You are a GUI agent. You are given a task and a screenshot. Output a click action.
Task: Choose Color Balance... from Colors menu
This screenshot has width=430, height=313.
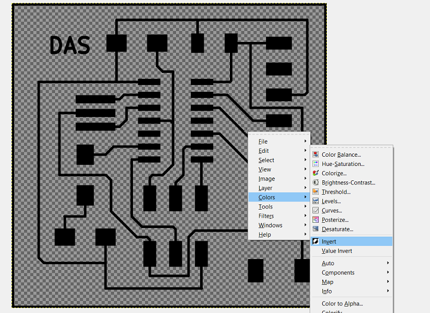tap(352, 154)
